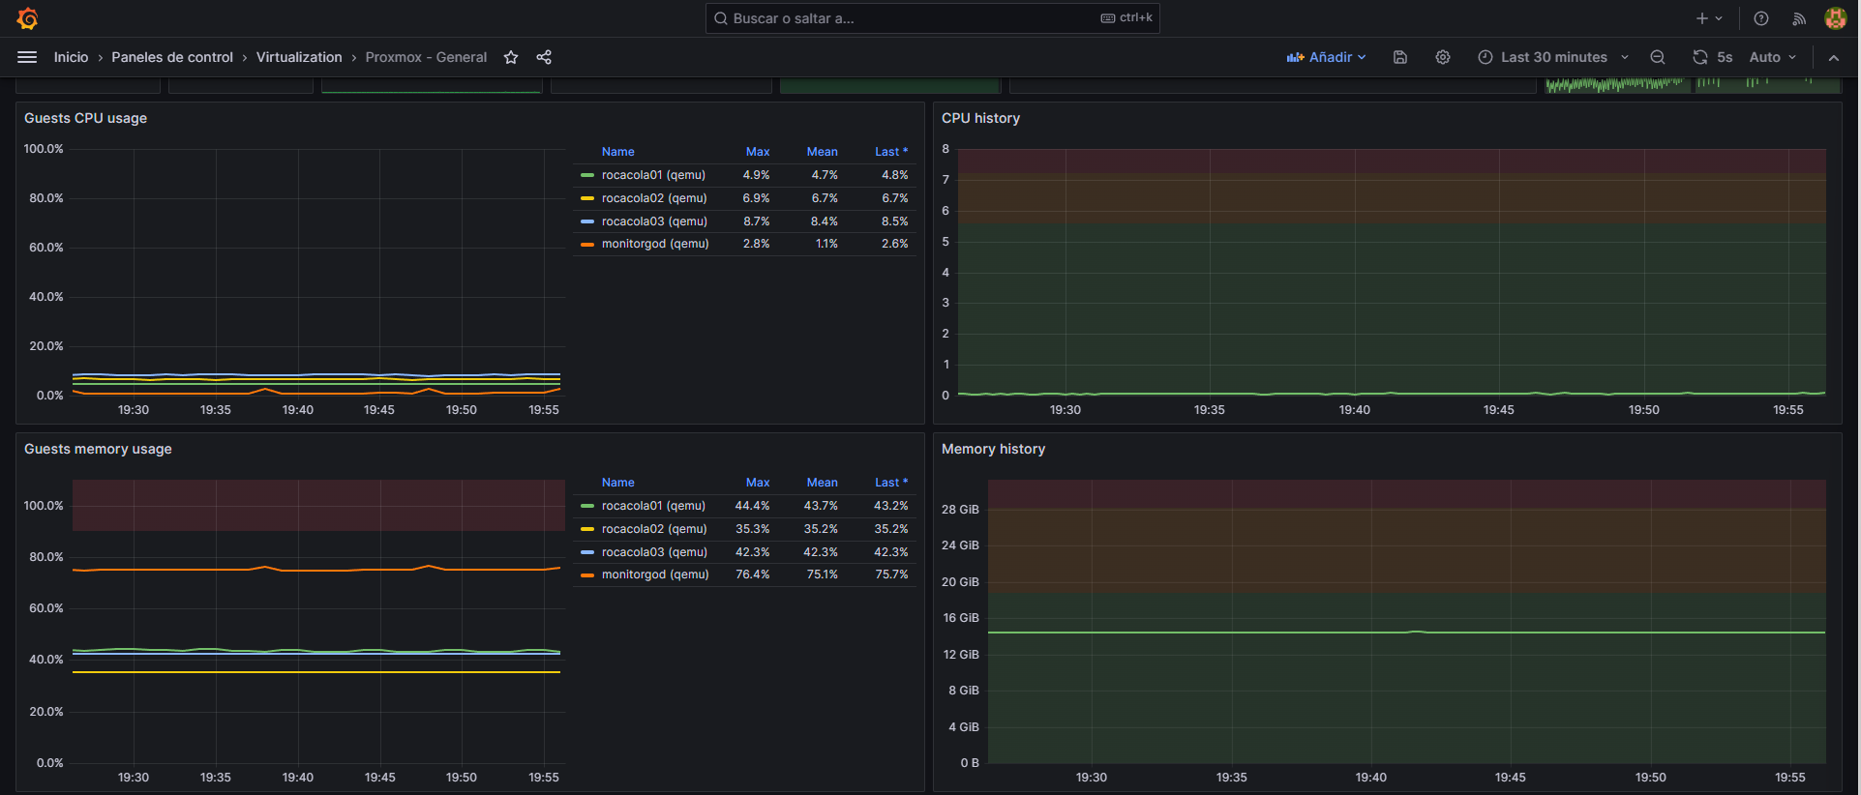Image resolution: width=1861 pixels, height=795 pixels.
Task: Expand the Añadir dropdown
Action: pyautogui.click(x=1327, y=57)
